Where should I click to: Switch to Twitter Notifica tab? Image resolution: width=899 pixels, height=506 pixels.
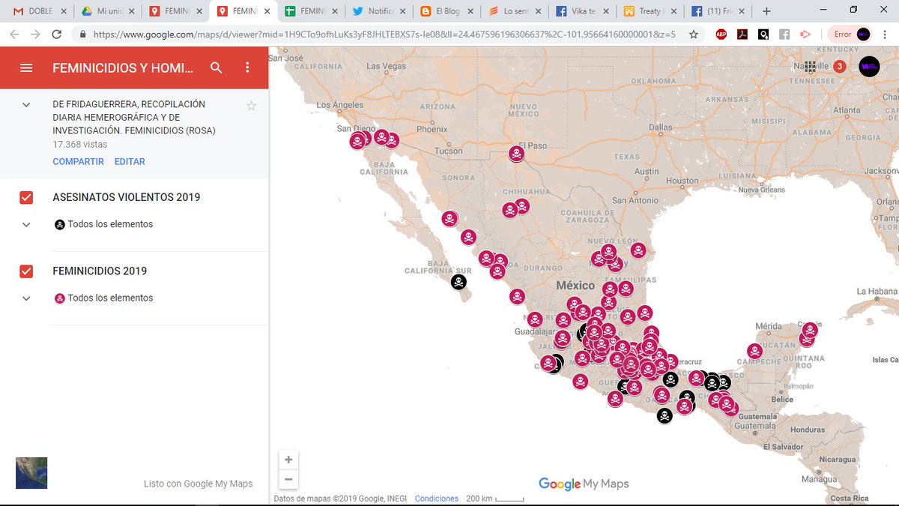pos(381,11)
